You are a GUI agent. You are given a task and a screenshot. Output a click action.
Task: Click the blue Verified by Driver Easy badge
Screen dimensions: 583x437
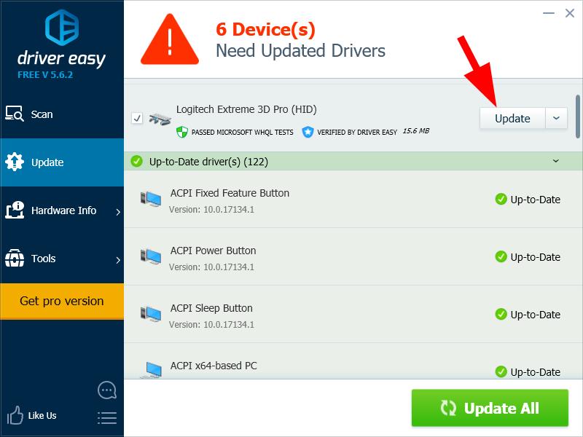point(308,132)
